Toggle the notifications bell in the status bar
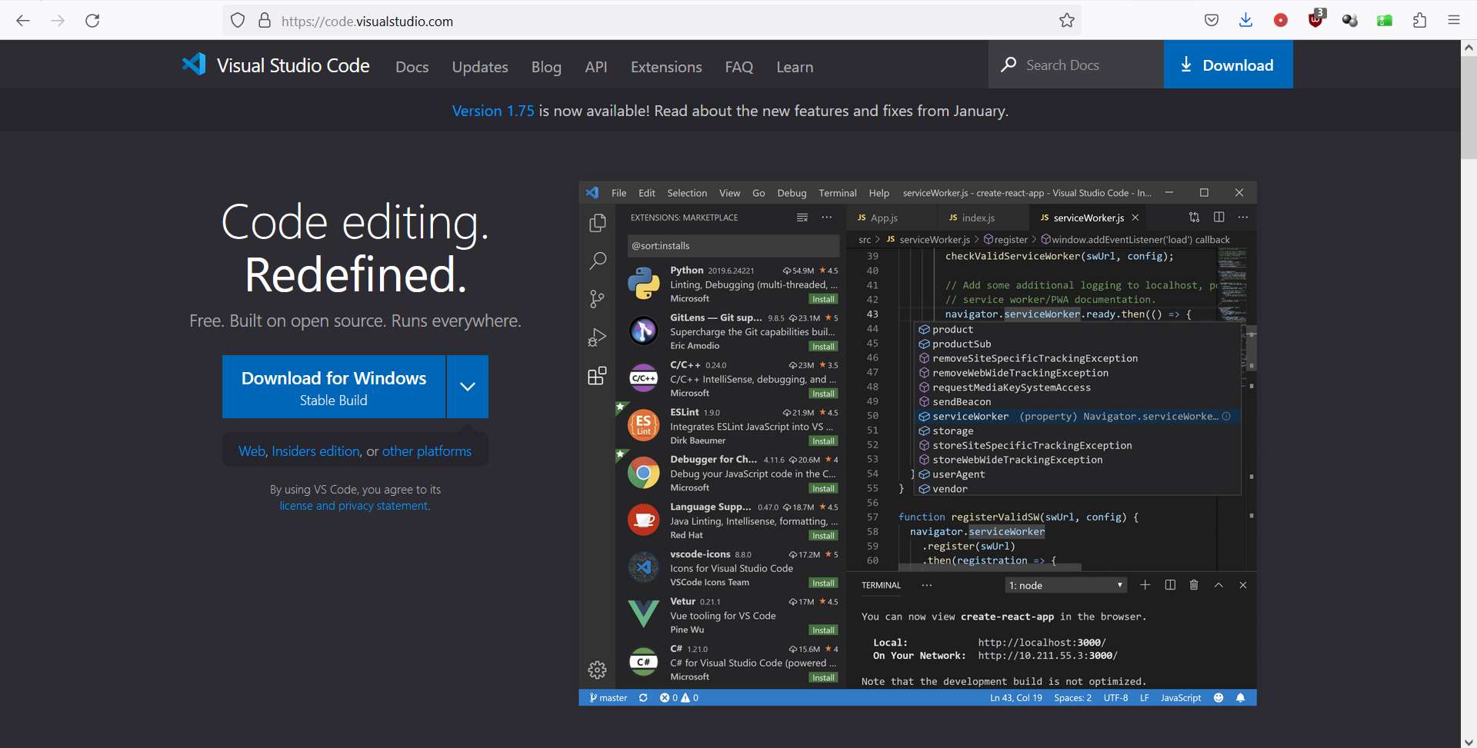This screenshot has height=748, width=1477. click(1240, 697)
